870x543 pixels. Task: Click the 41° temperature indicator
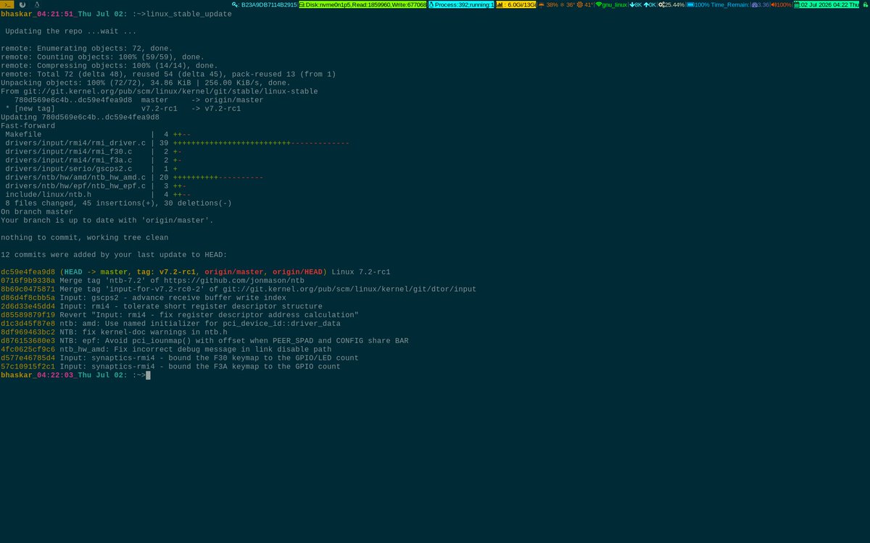585,5
